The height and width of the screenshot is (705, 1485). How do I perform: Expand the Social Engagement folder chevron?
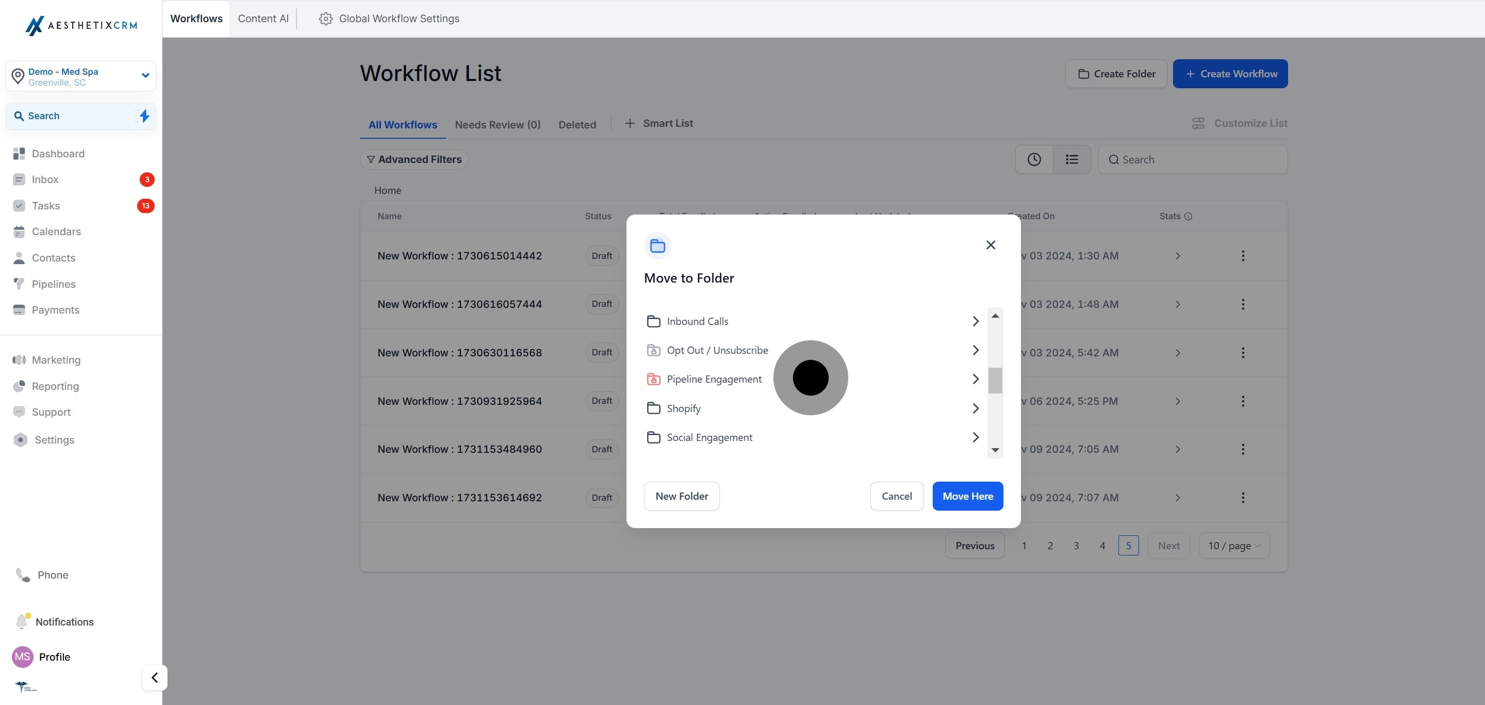coord(976,437)
